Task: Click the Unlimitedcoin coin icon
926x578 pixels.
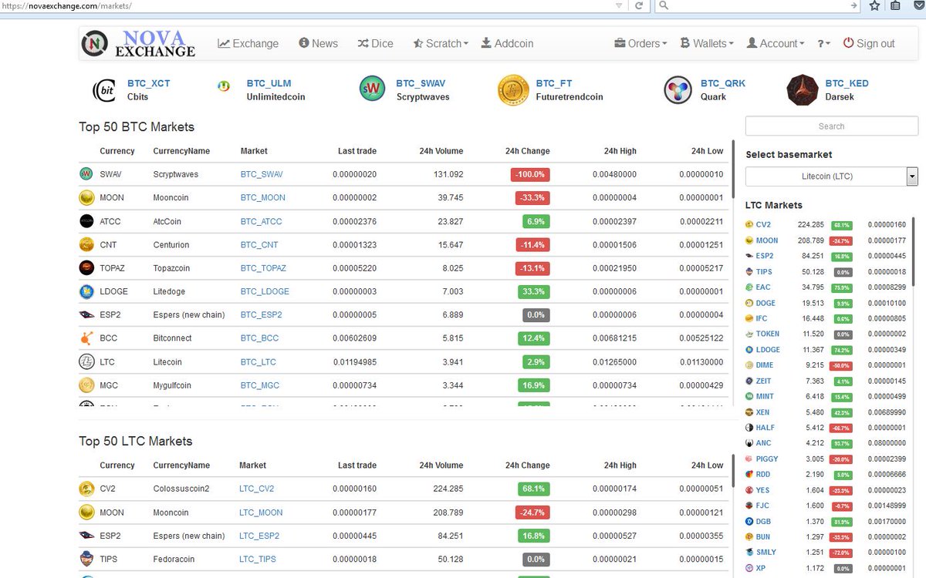Action: point(224,86)
